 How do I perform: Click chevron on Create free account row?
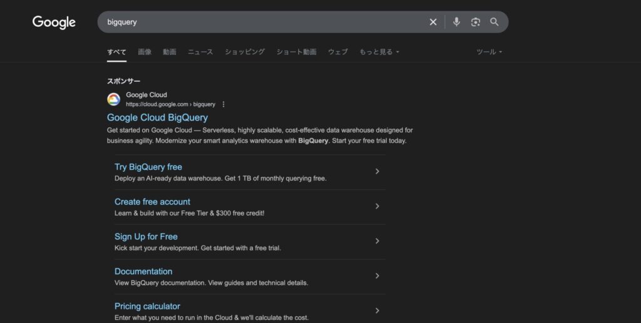[377, 206]
